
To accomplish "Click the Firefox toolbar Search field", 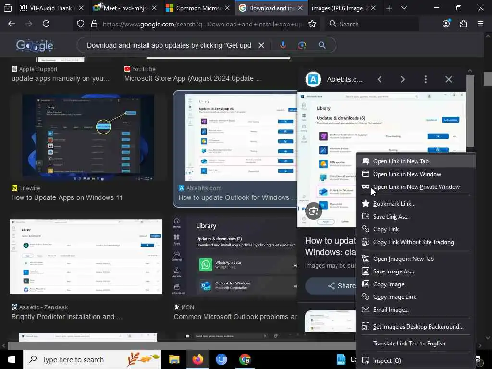I will pos(372,24).
